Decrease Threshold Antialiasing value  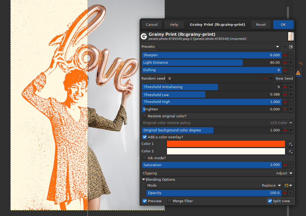point(285,87)
